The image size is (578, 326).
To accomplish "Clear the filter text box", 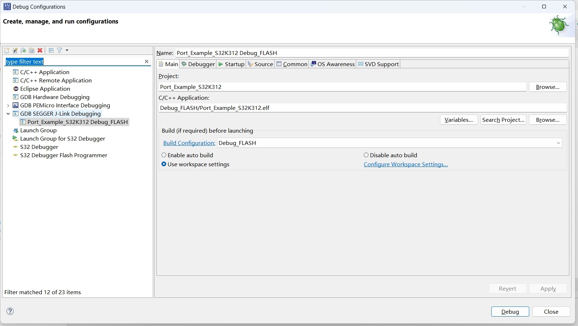I will click(147, 61).
